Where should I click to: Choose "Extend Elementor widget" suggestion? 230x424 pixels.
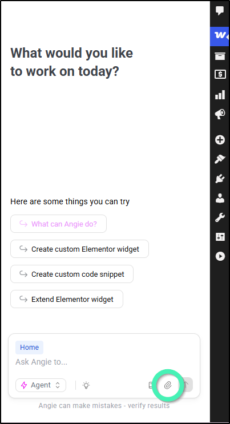[x=67, y=299]
